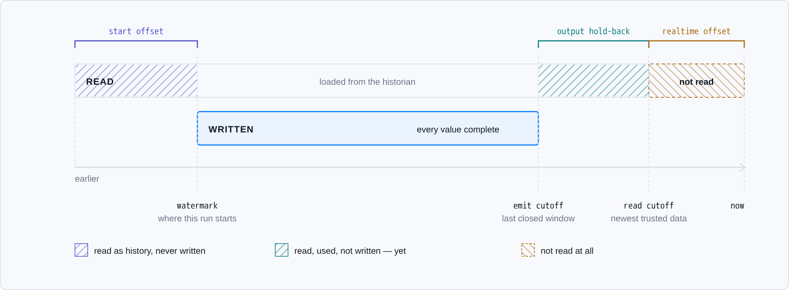Click the 'read cutoff' marker label
The width and height of the screenshot is (789, 290).
[649, 206]
